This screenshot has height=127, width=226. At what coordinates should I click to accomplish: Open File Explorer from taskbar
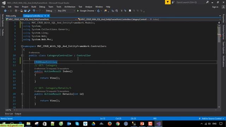[29, 124]
